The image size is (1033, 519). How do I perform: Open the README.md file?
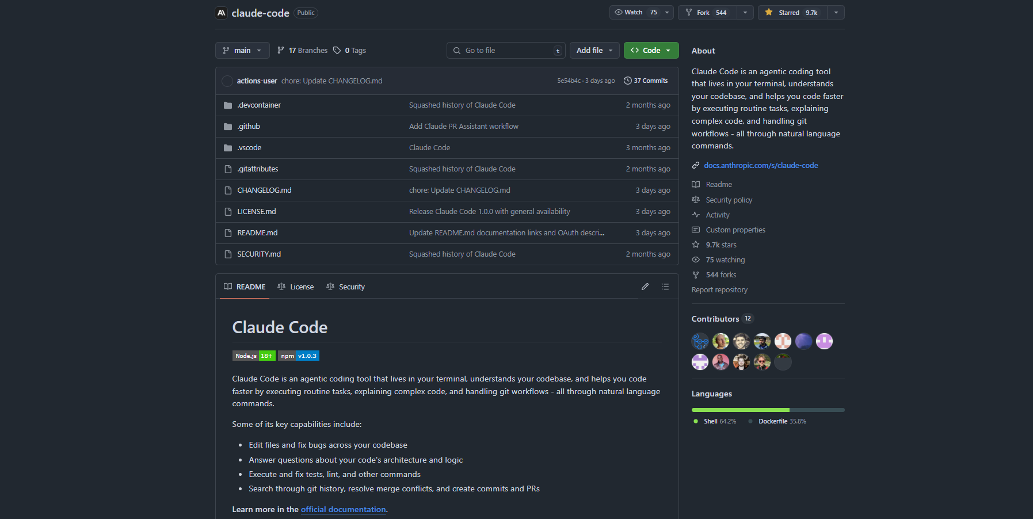click(x=257, y=233)
